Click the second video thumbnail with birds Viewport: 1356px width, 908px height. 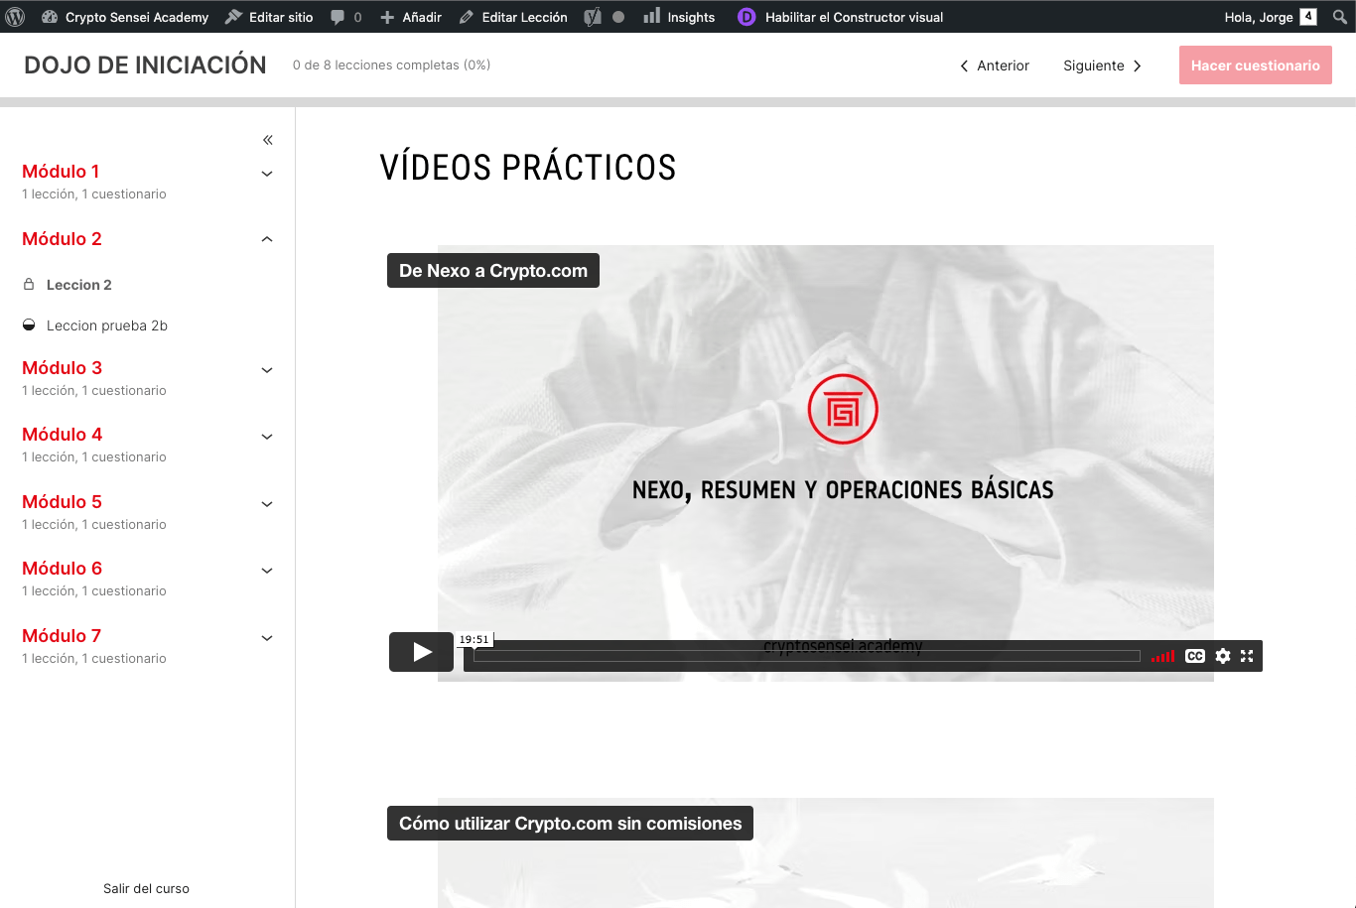pyautogui.click(x=826, y=853)
